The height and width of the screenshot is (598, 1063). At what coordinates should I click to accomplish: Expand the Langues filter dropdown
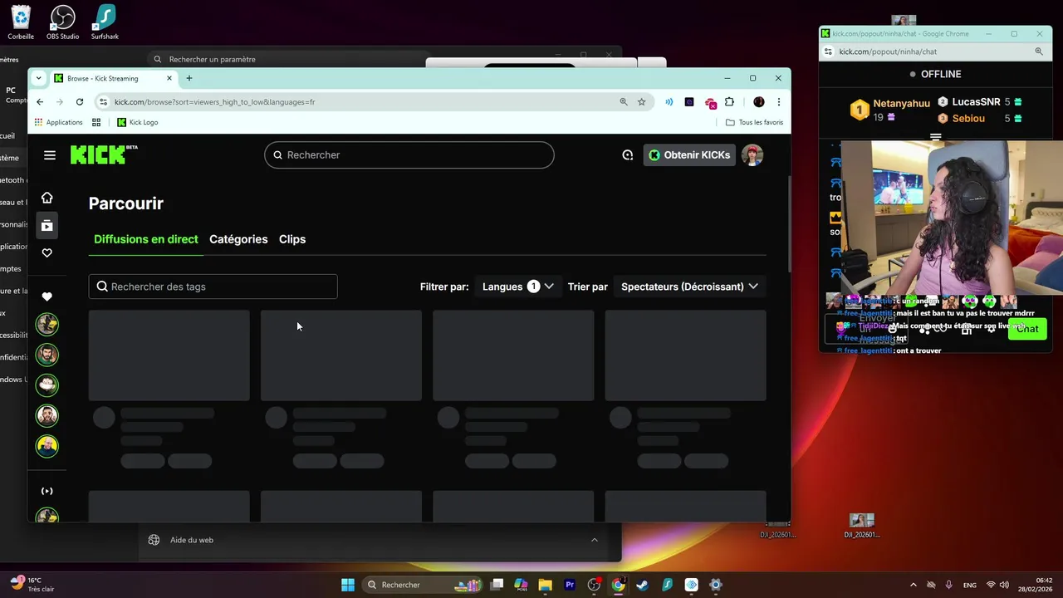pyautogui.click(x=517, y=287)
